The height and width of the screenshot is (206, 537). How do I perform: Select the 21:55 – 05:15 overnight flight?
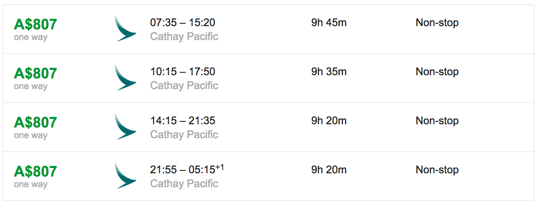187,169
